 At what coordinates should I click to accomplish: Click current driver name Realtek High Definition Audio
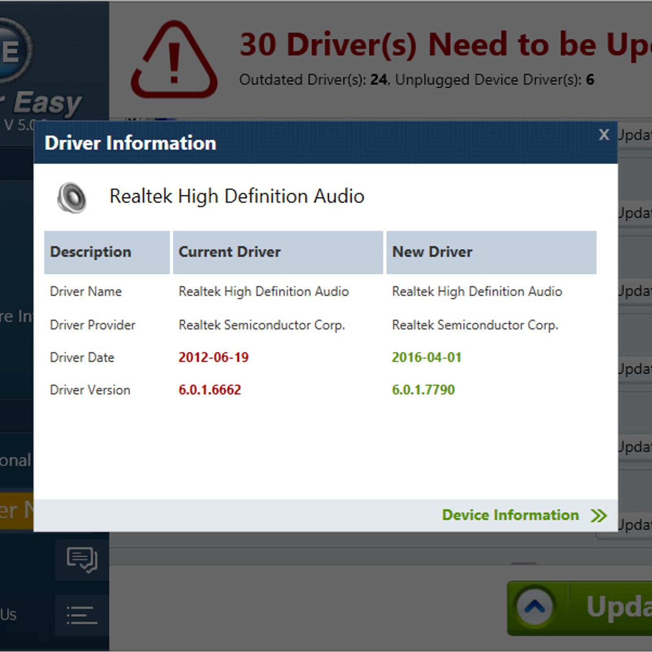[264, 292]
